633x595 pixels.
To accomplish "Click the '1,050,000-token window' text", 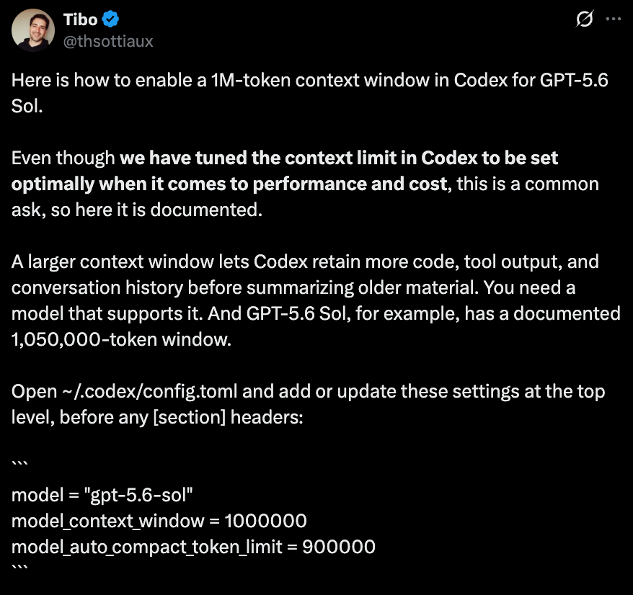I will tap(121, 340).
